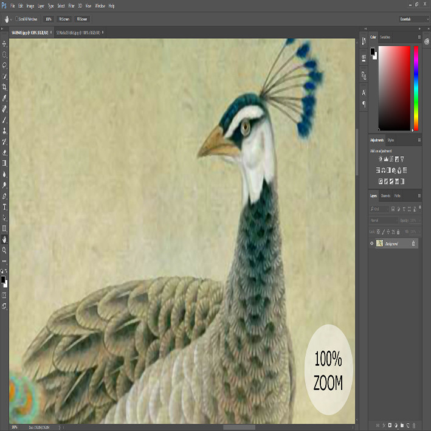Select the Rectangle shape tool
431x431 pixels.
point(4,229)
